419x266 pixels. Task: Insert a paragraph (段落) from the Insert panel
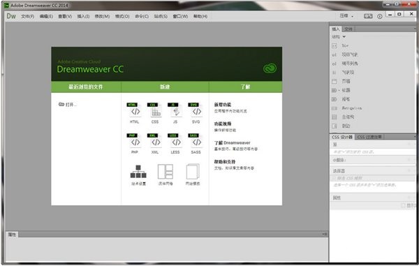click(341, 99)
